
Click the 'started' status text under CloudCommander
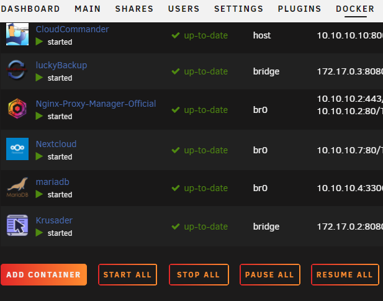(60, 42)
